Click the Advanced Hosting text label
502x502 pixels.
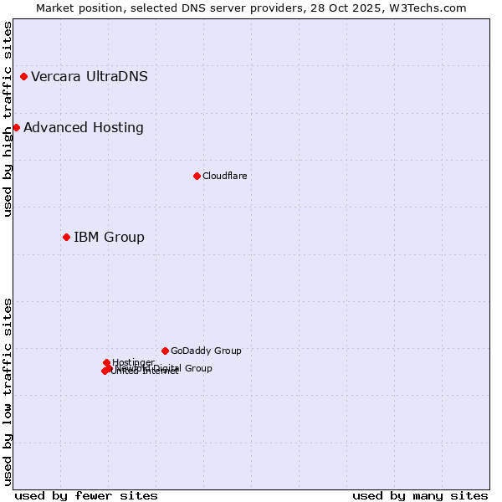(x=84, y=128)
